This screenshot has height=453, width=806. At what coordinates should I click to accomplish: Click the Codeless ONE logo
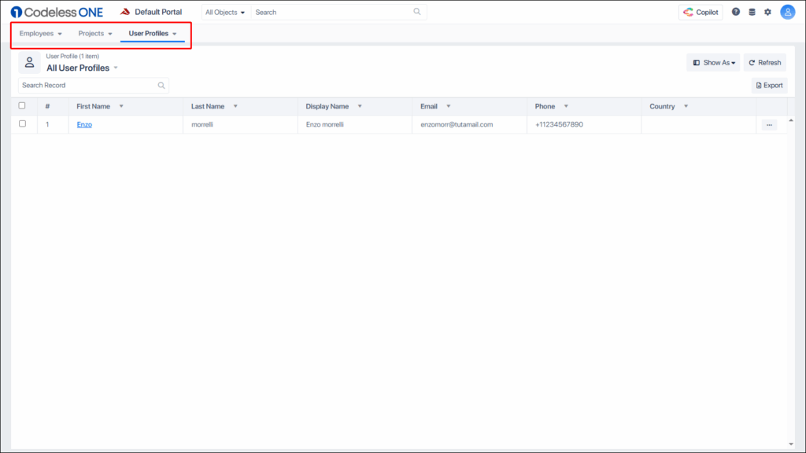coord(57,12)
